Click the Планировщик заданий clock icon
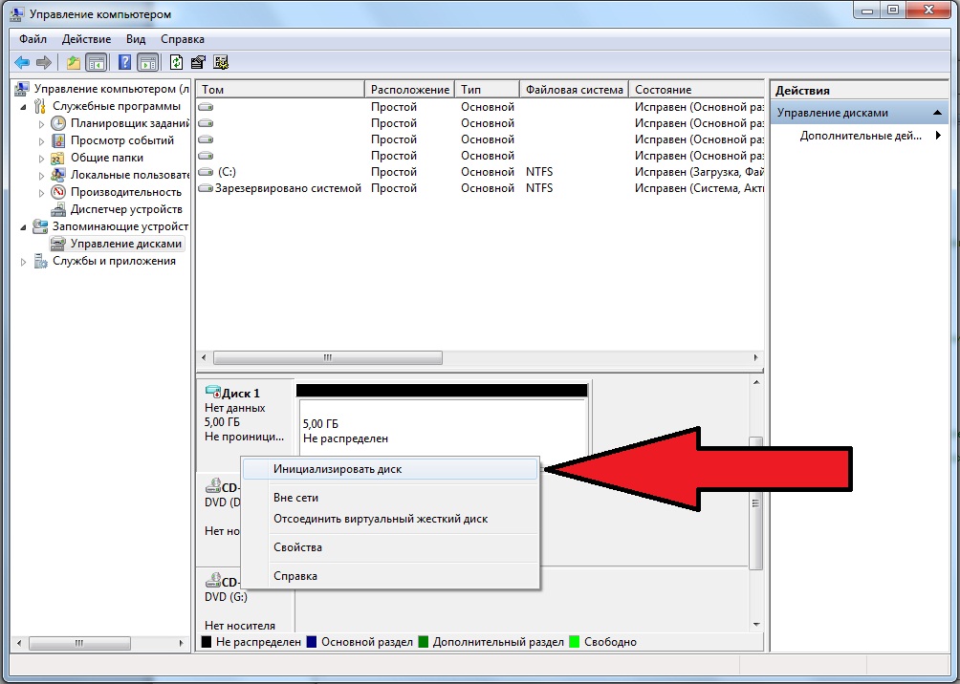The image size is (960, 684). pos(58,123)
